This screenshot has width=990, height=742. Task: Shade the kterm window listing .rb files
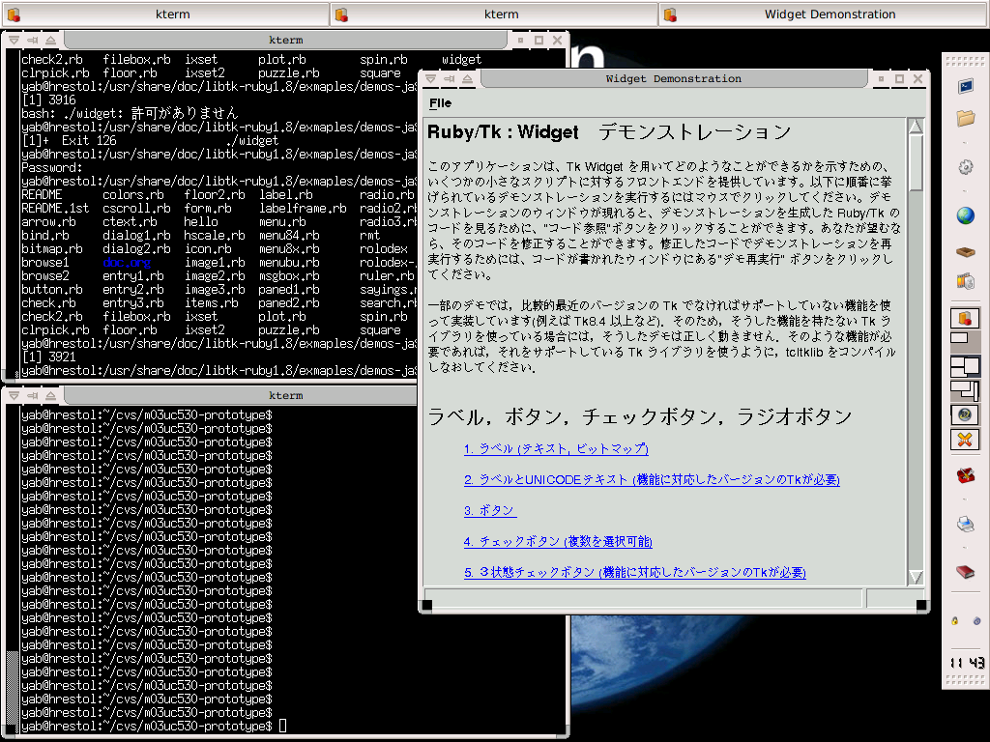coord(50,41)
